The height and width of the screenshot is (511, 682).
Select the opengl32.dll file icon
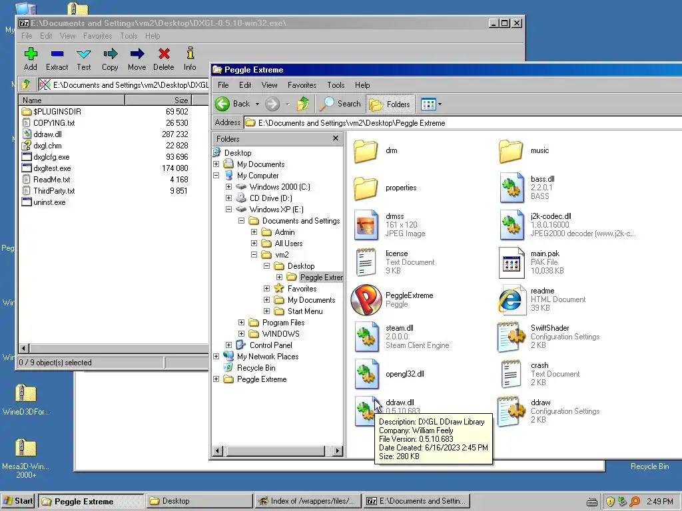pyautogui.click(x=367, y=374)
